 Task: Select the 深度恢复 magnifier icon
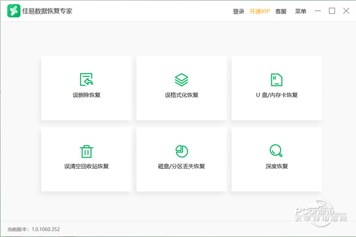pos(276,151)
